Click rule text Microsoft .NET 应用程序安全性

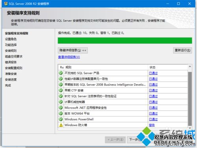85,108
